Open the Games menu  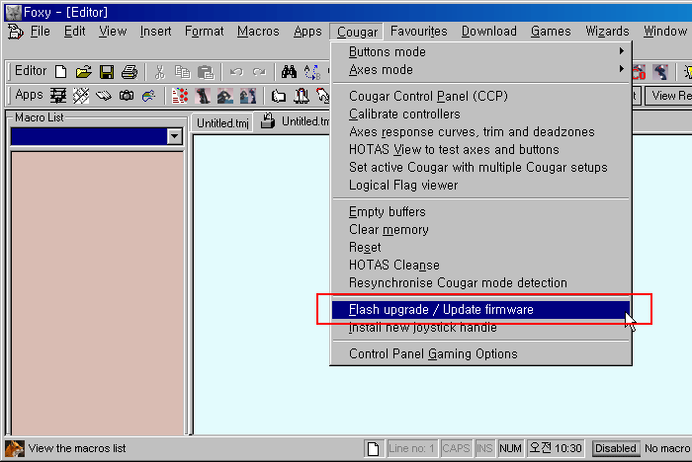pyautogui.click(x=551, y=32)
